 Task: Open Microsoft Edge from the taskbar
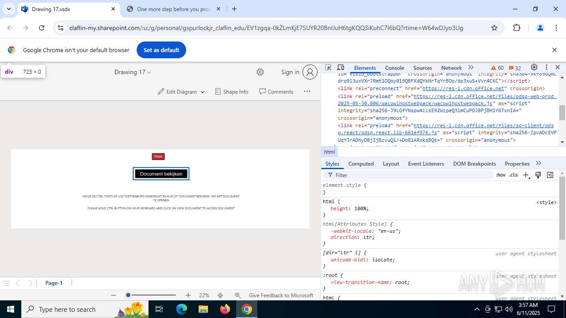tap(182, 309)
